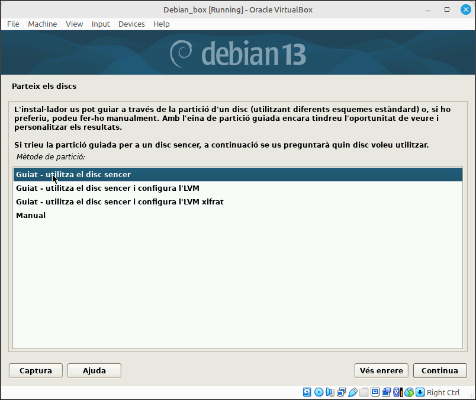476x400 pixels.
Task: Click the Captura button
Action: click(36, 370)
